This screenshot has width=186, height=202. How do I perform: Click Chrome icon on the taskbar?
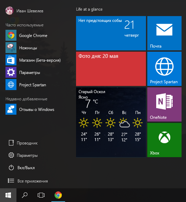tap(58, 195)
